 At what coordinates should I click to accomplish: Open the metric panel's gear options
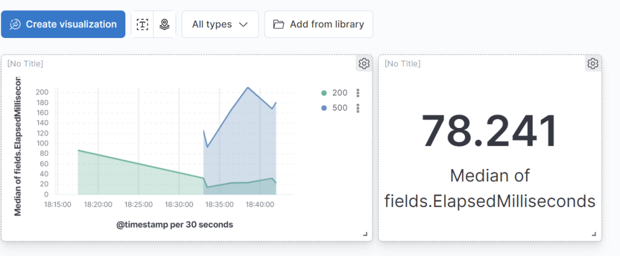(x=593, y=63)
